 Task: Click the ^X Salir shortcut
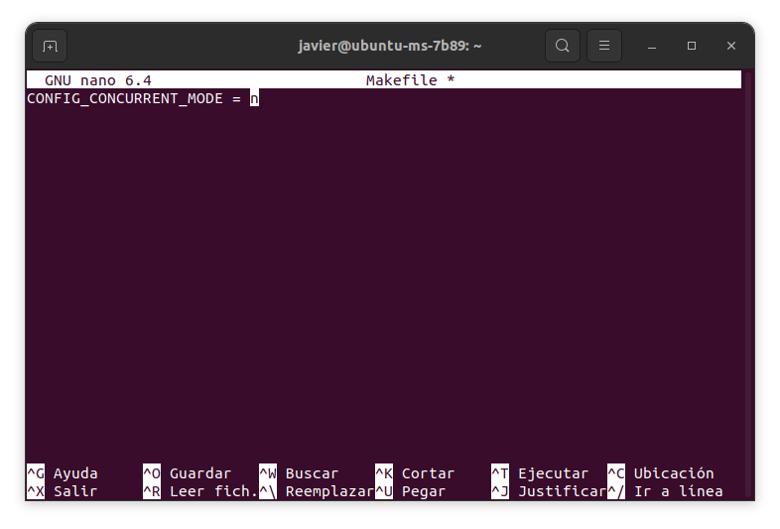63,491
